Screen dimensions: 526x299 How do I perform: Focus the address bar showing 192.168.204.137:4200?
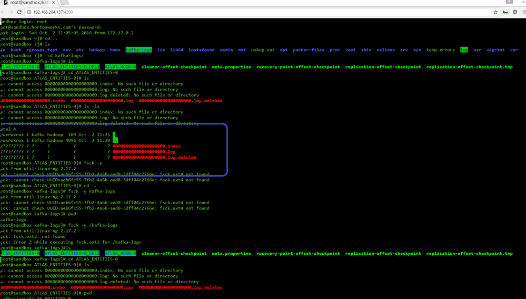[262, 12]
